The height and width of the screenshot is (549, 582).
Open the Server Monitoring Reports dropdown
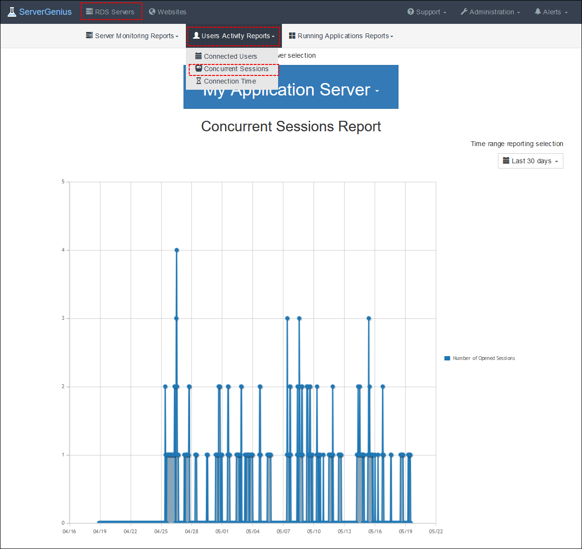tap(132, 35)
